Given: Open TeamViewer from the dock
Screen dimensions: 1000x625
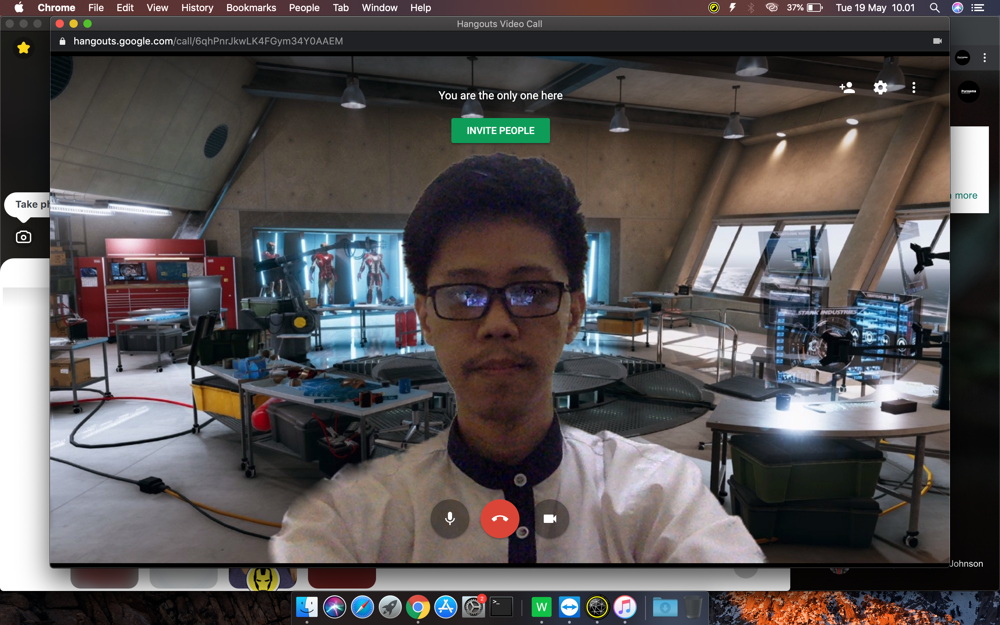Looking at the screenshot, I should tap(569, 607).
